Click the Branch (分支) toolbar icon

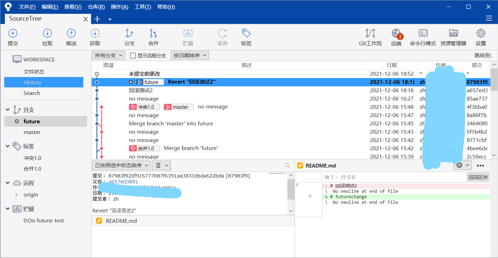click(x=130, y=33)
